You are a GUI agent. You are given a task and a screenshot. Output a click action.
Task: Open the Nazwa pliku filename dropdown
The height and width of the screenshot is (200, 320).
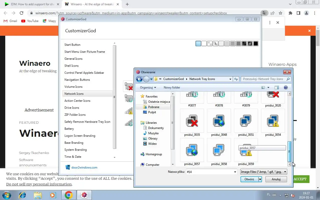[x=235, y=172]
